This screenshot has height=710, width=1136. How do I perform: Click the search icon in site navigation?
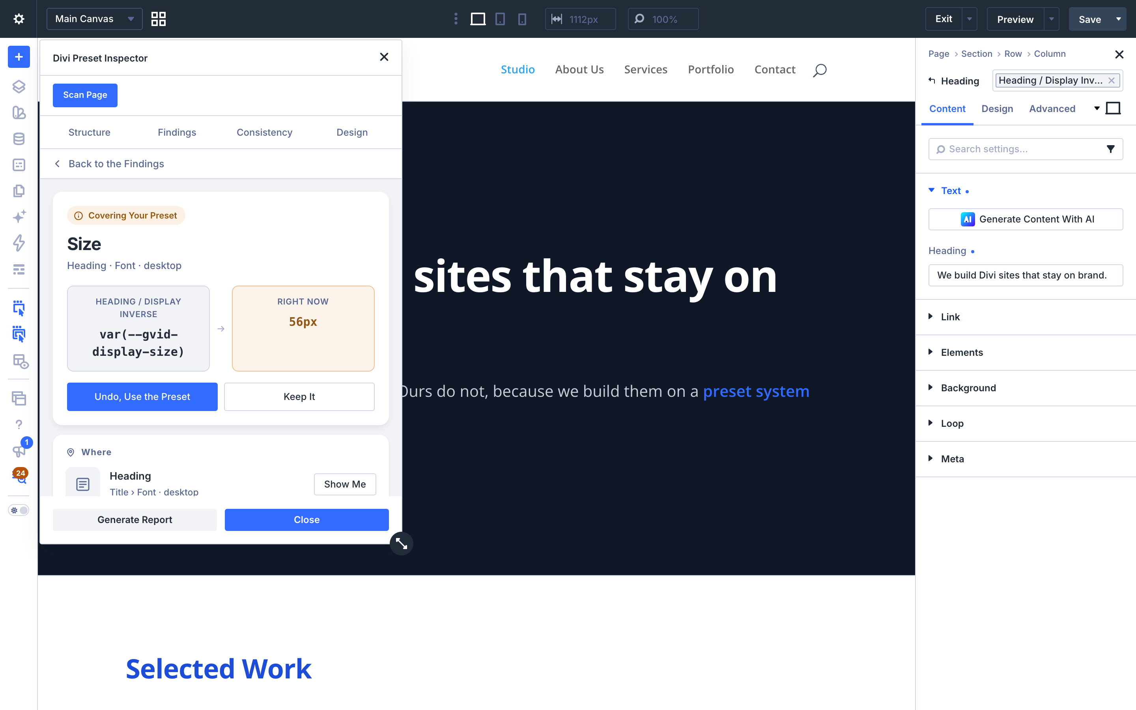820,70
